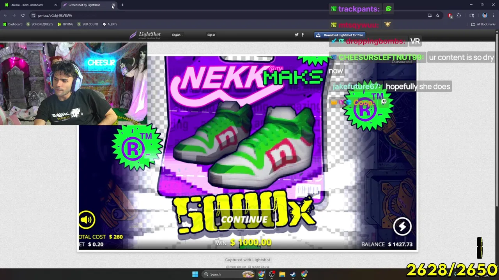Click the Sign in link
This screenshot has height=280, width=499.
211,35
